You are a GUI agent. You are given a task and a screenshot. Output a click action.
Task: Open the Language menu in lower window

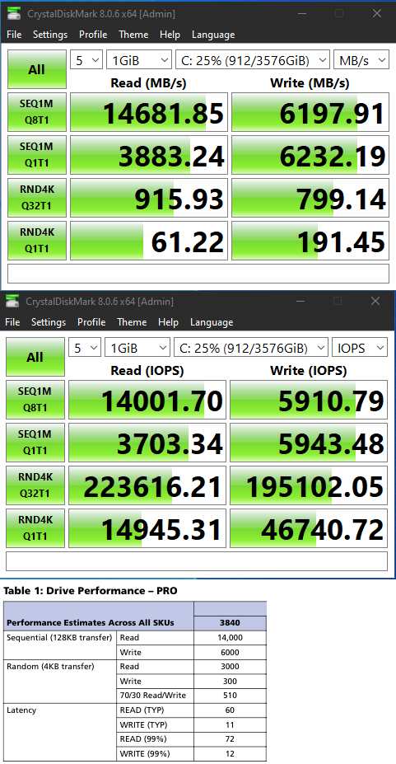pos(212,322)
